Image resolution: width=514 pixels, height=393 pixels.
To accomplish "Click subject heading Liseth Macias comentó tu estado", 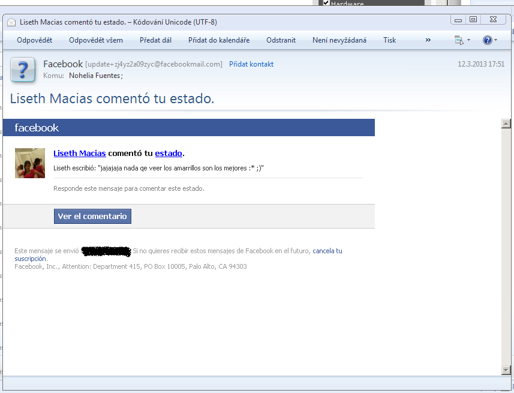I will (x=112, y=98).
